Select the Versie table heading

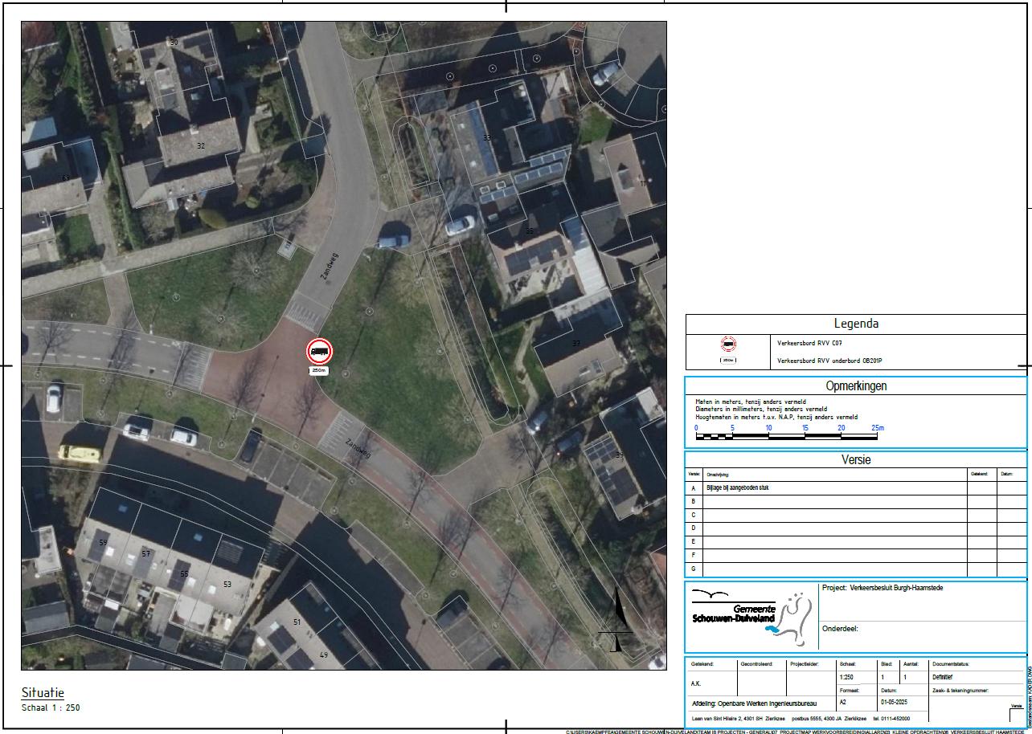pos(855,460)
